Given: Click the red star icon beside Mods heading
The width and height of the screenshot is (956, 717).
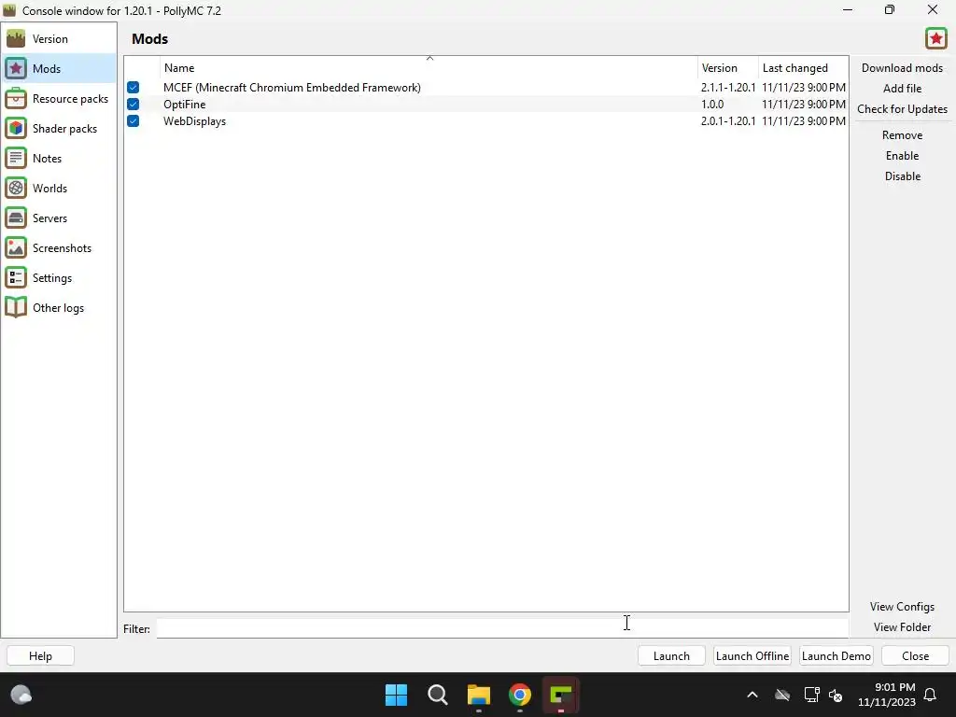Looking at the screenshot, I should point(935,39).
